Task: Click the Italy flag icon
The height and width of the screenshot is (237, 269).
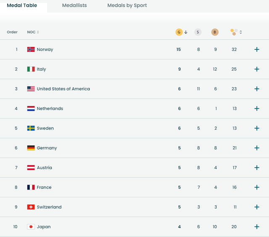Action: tap(31, 69)
